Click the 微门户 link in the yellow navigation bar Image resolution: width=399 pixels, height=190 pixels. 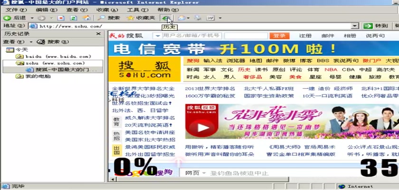point(372,61)
